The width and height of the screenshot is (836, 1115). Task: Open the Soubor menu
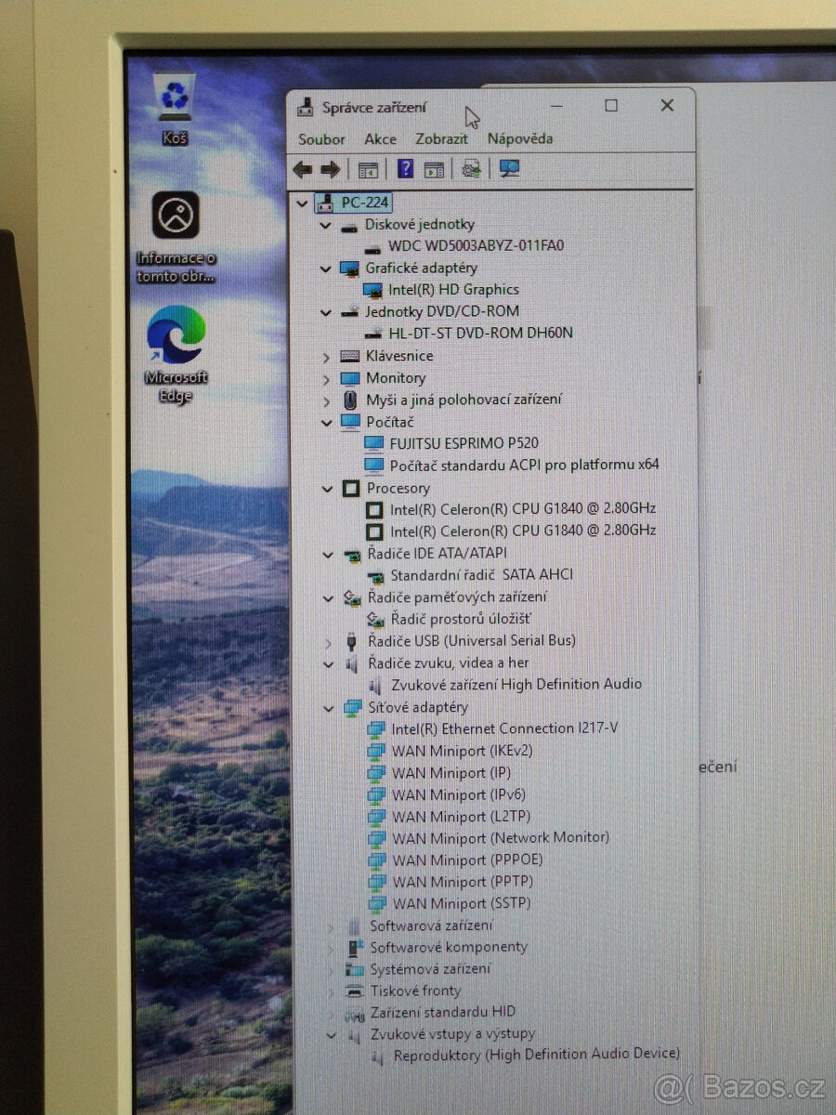point(321,138)
